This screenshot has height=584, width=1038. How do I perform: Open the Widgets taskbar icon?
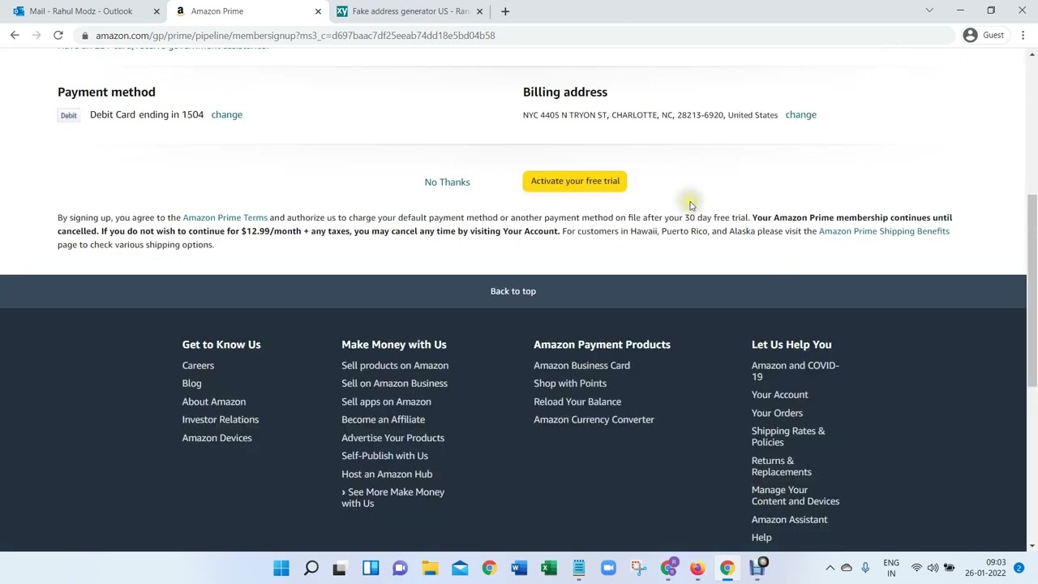click(x=371, y=568)
